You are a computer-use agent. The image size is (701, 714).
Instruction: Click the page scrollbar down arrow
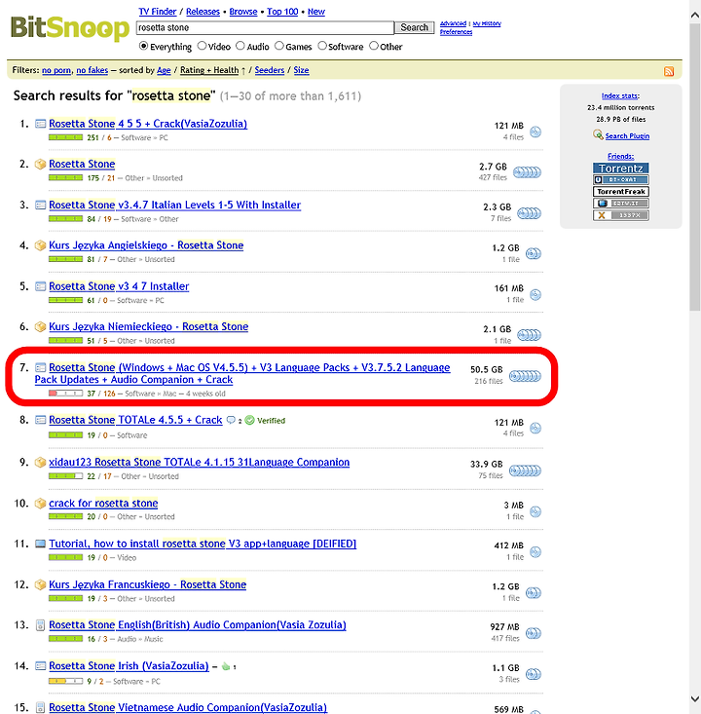click(694, 698)
